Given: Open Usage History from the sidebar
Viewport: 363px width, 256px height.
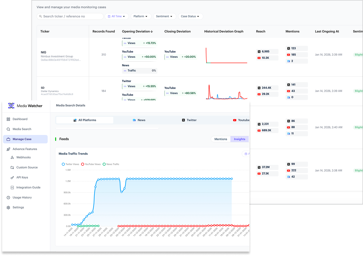Looking at the screenshot, I should (x=22, y=198).
